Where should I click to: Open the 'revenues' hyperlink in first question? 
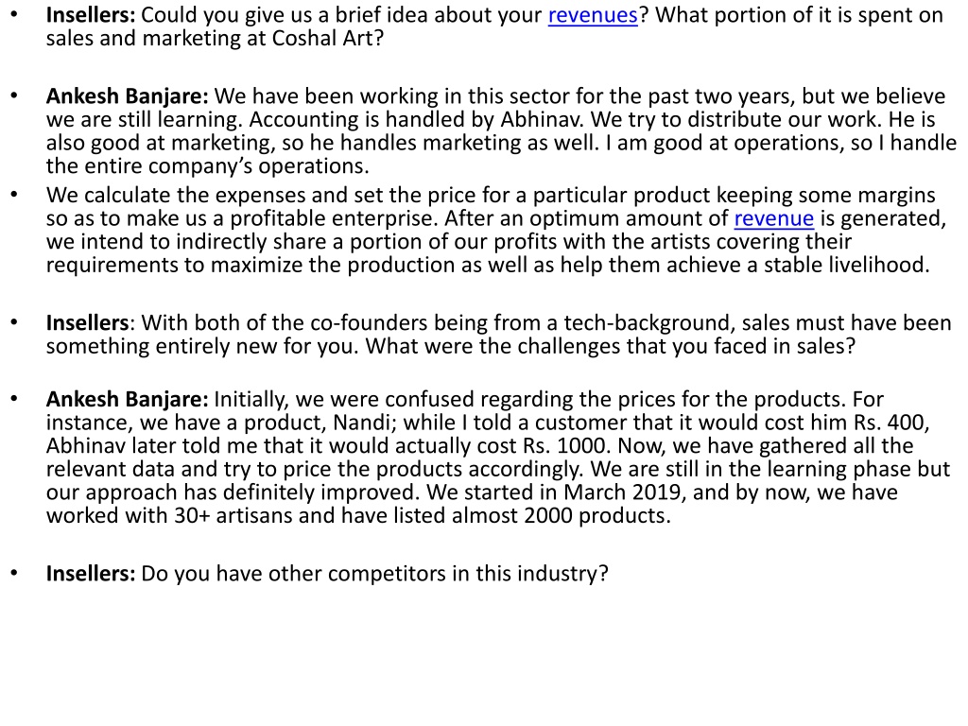click(593, 15)
